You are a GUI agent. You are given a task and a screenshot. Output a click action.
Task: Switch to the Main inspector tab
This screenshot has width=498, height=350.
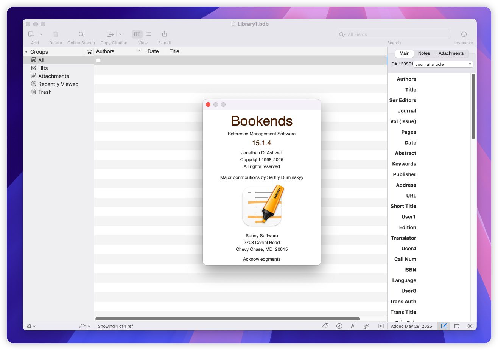(405, 53)
